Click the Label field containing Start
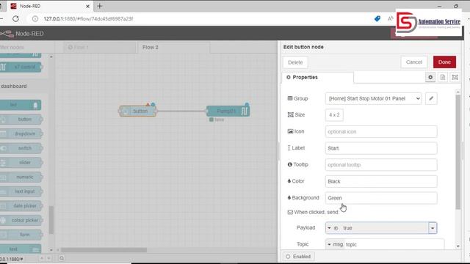Viewport: 470px width, 264px height. coord(381,148)
